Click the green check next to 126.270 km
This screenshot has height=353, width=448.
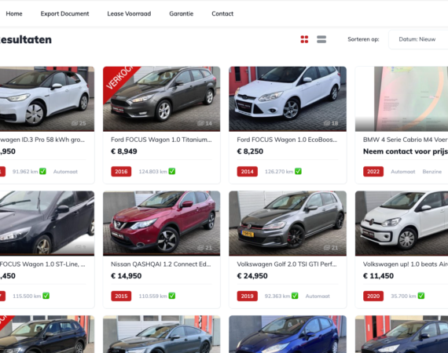click(298, 171)
